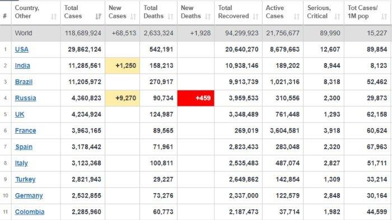Open the Colombia country link

(x=30, y=212)
